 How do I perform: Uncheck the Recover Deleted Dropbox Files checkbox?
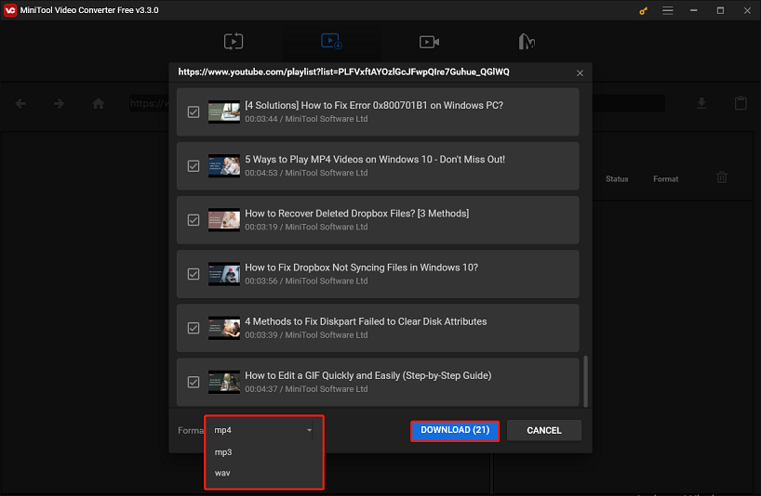click(x=194, y=220)
